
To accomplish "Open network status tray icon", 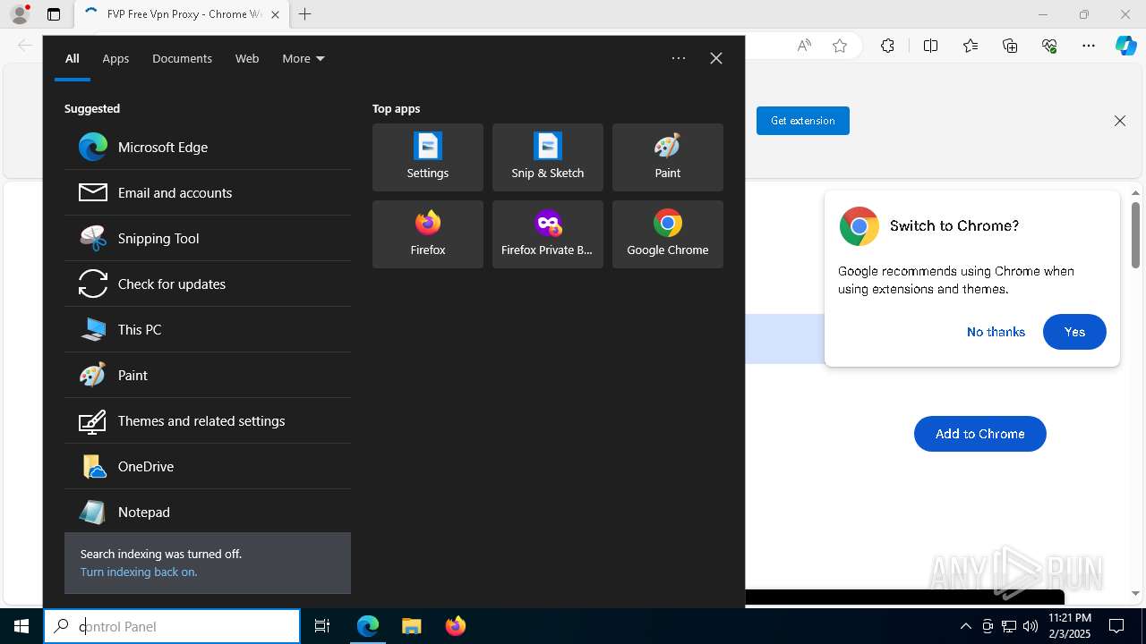I will [1009, 626].
